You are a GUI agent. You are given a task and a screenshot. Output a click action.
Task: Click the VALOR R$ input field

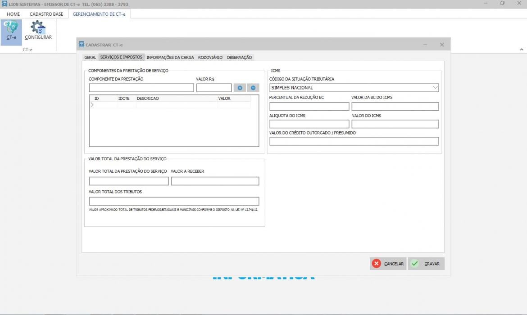214,88
